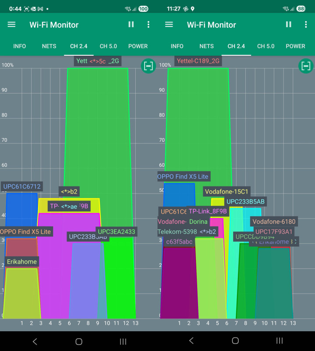
Task: Pause scanning in the left screen
Action: (x=131, y=25)
